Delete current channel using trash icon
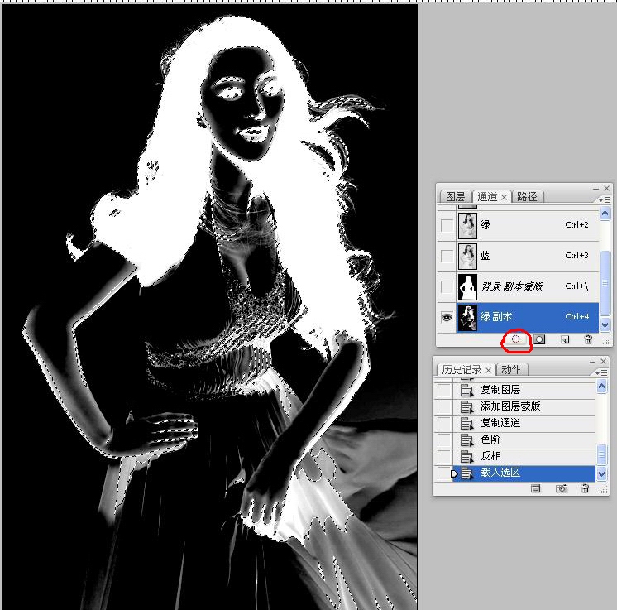The width and height of the screenshot is (617, 610). pos(587,339)
